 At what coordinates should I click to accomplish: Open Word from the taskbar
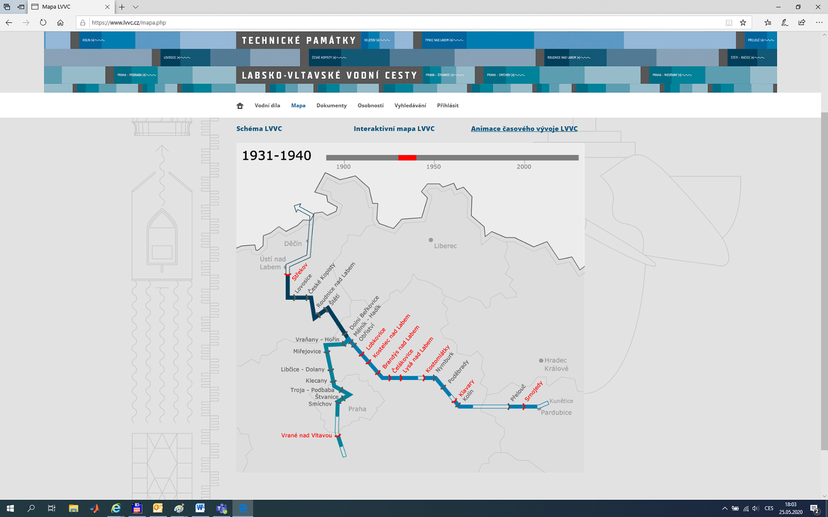(x=200, y=508)
